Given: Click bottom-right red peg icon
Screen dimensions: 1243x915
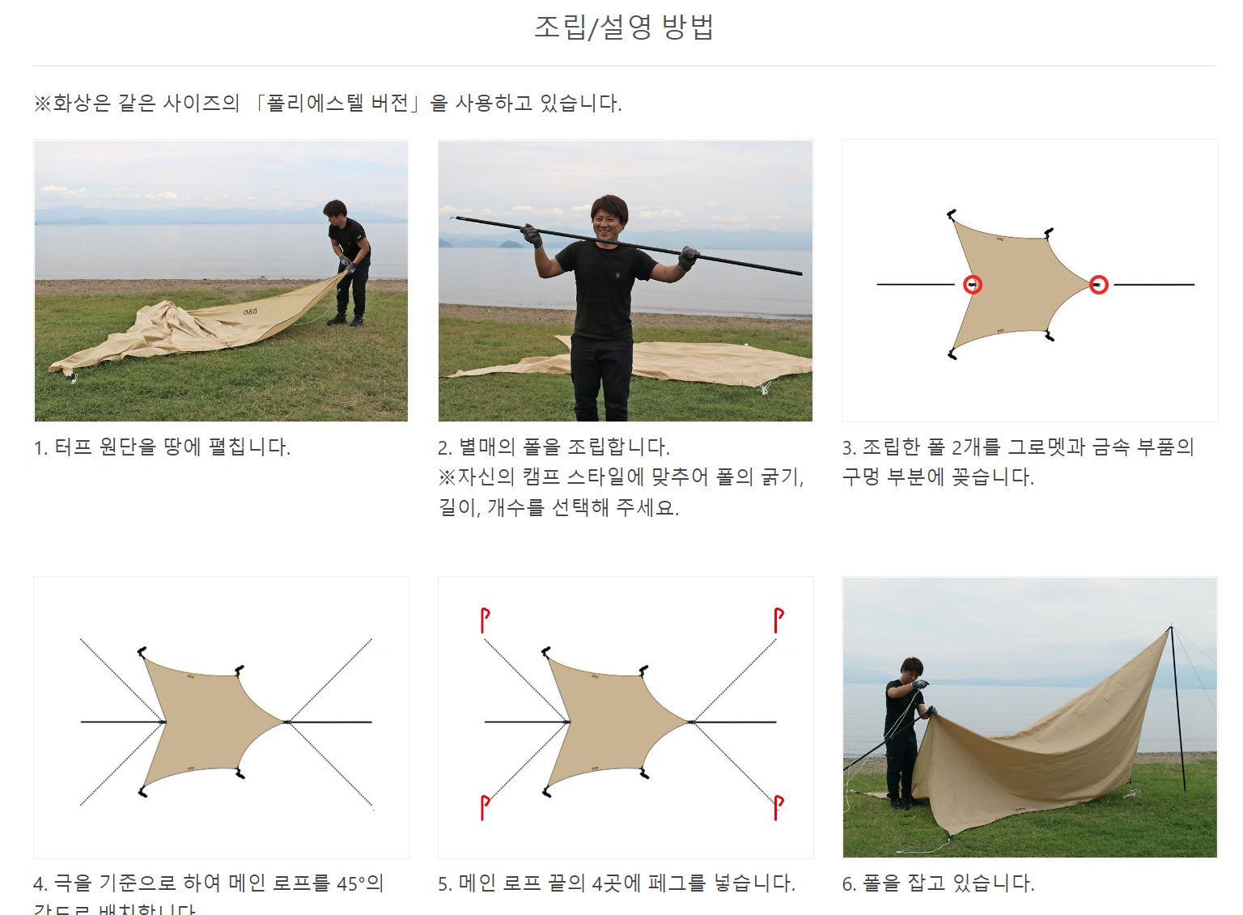Looking at the screenshot, I should tap(778, 807).
